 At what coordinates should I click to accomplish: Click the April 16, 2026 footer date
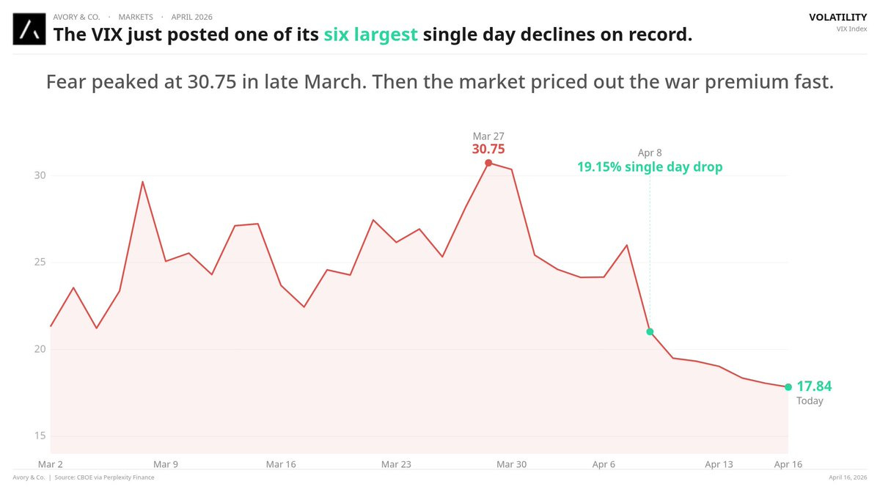848,477
